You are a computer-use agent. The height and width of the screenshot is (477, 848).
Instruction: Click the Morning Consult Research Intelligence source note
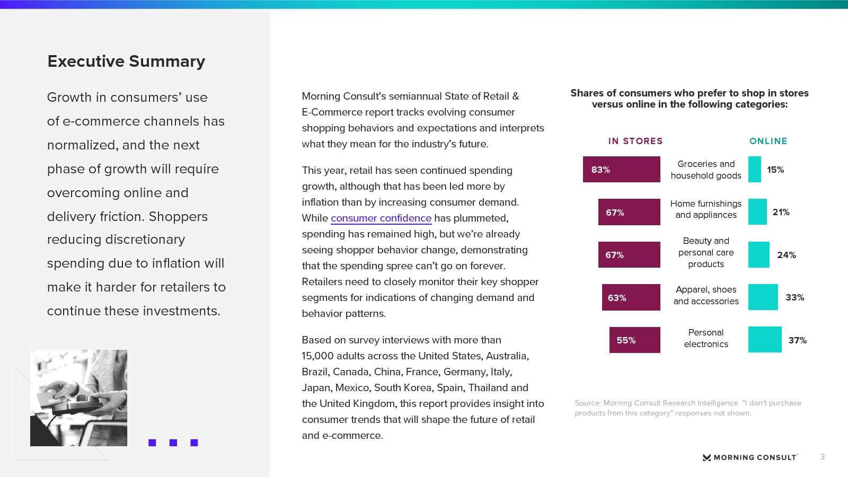pyautogui.click(x=687, y=408)
